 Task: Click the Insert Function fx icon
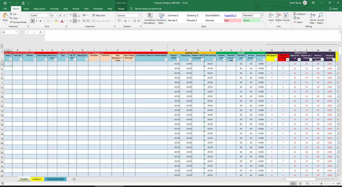tap(40, 32)
